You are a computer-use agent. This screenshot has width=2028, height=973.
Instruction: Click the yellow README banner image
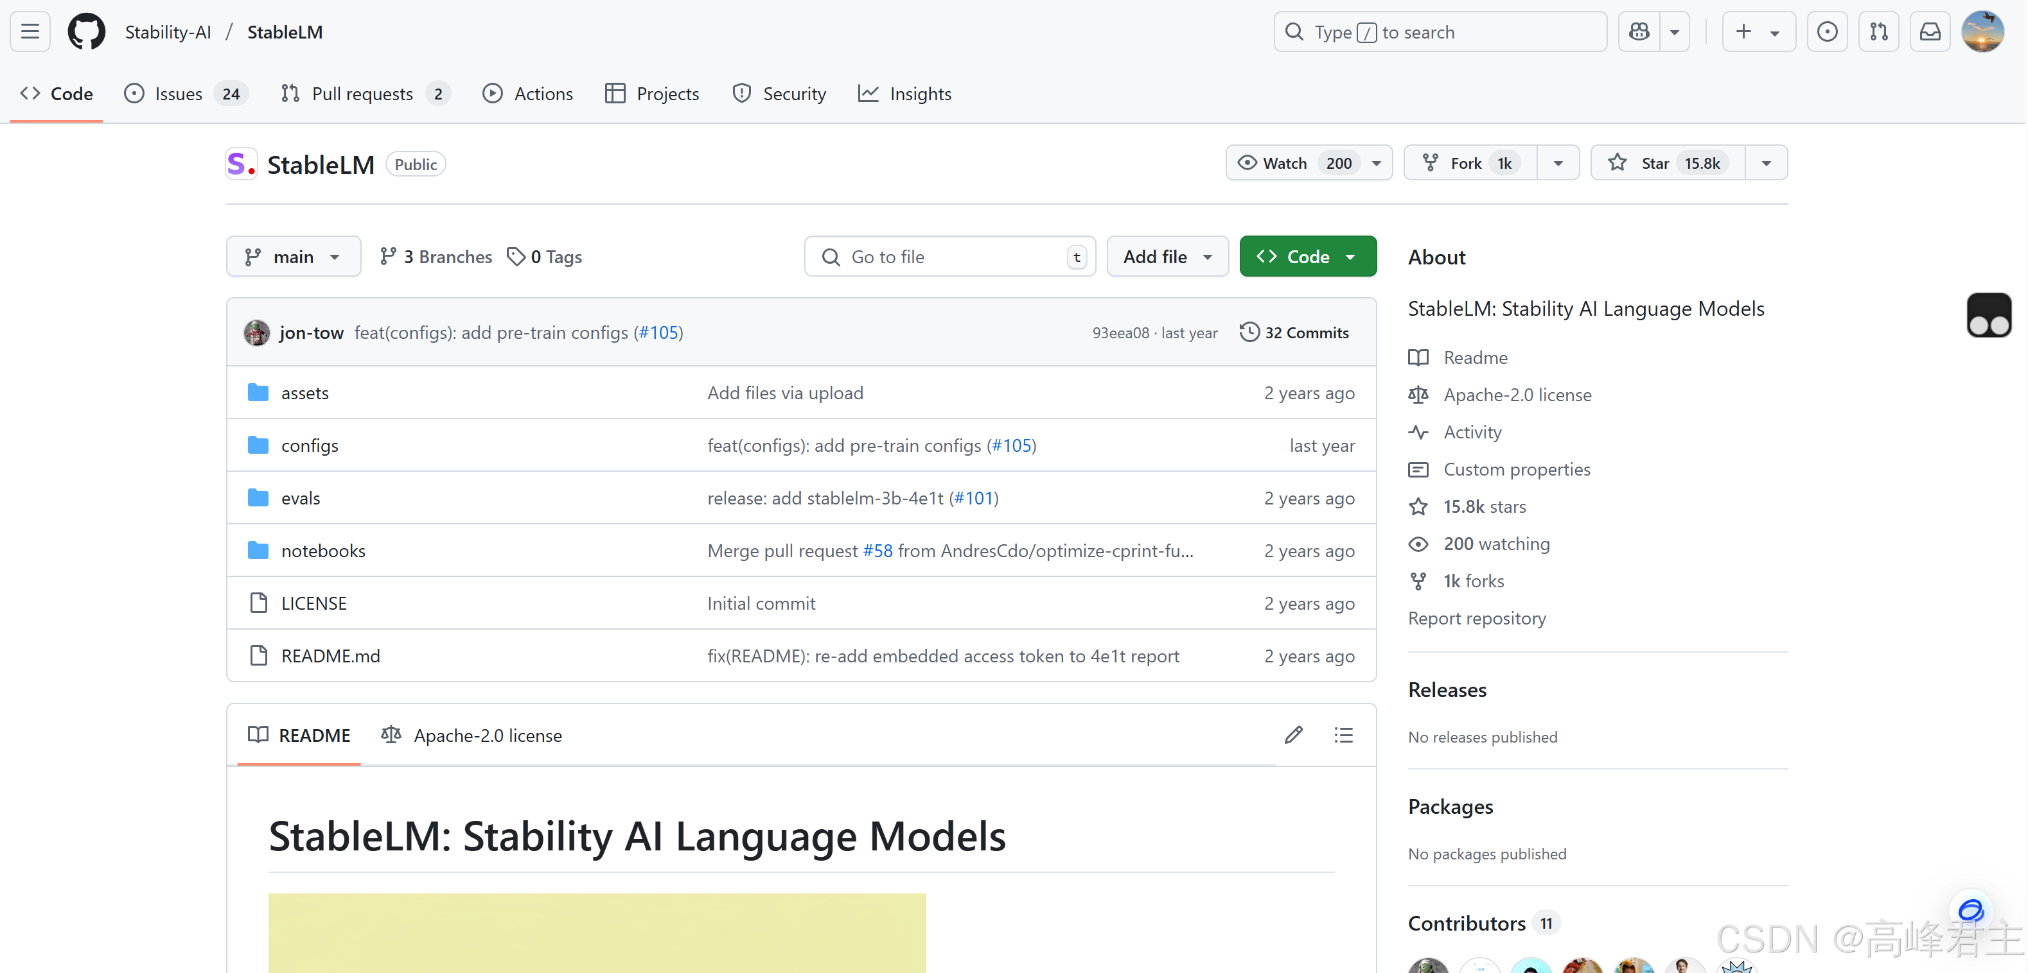tap(597, 932)
